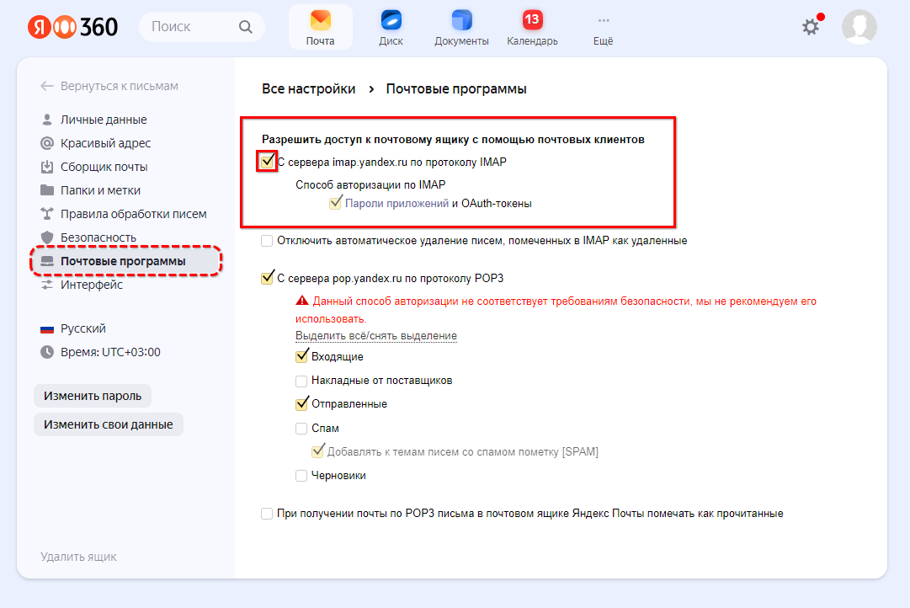Click Выделить всё/снять выделение link
910x608 pixels.
coord(376,336)
